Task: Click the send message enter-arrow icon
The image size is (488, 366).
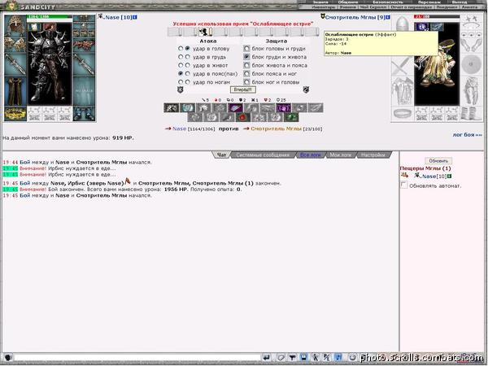Action: point(266,358)
